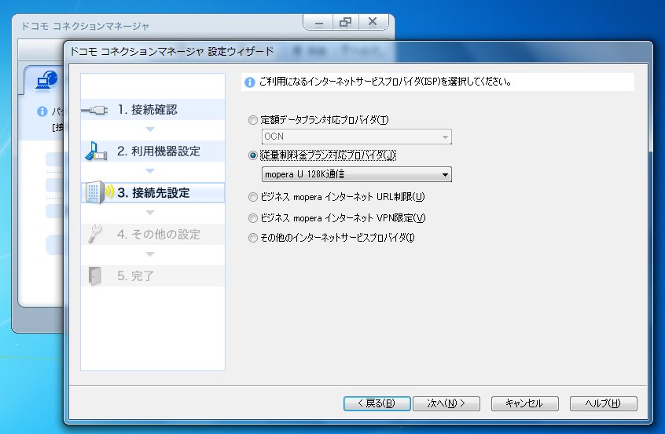This screenshot has height=434, width=665.
Task: Click the cable plug icon beside 接続確認
Action: click(94, 110)
